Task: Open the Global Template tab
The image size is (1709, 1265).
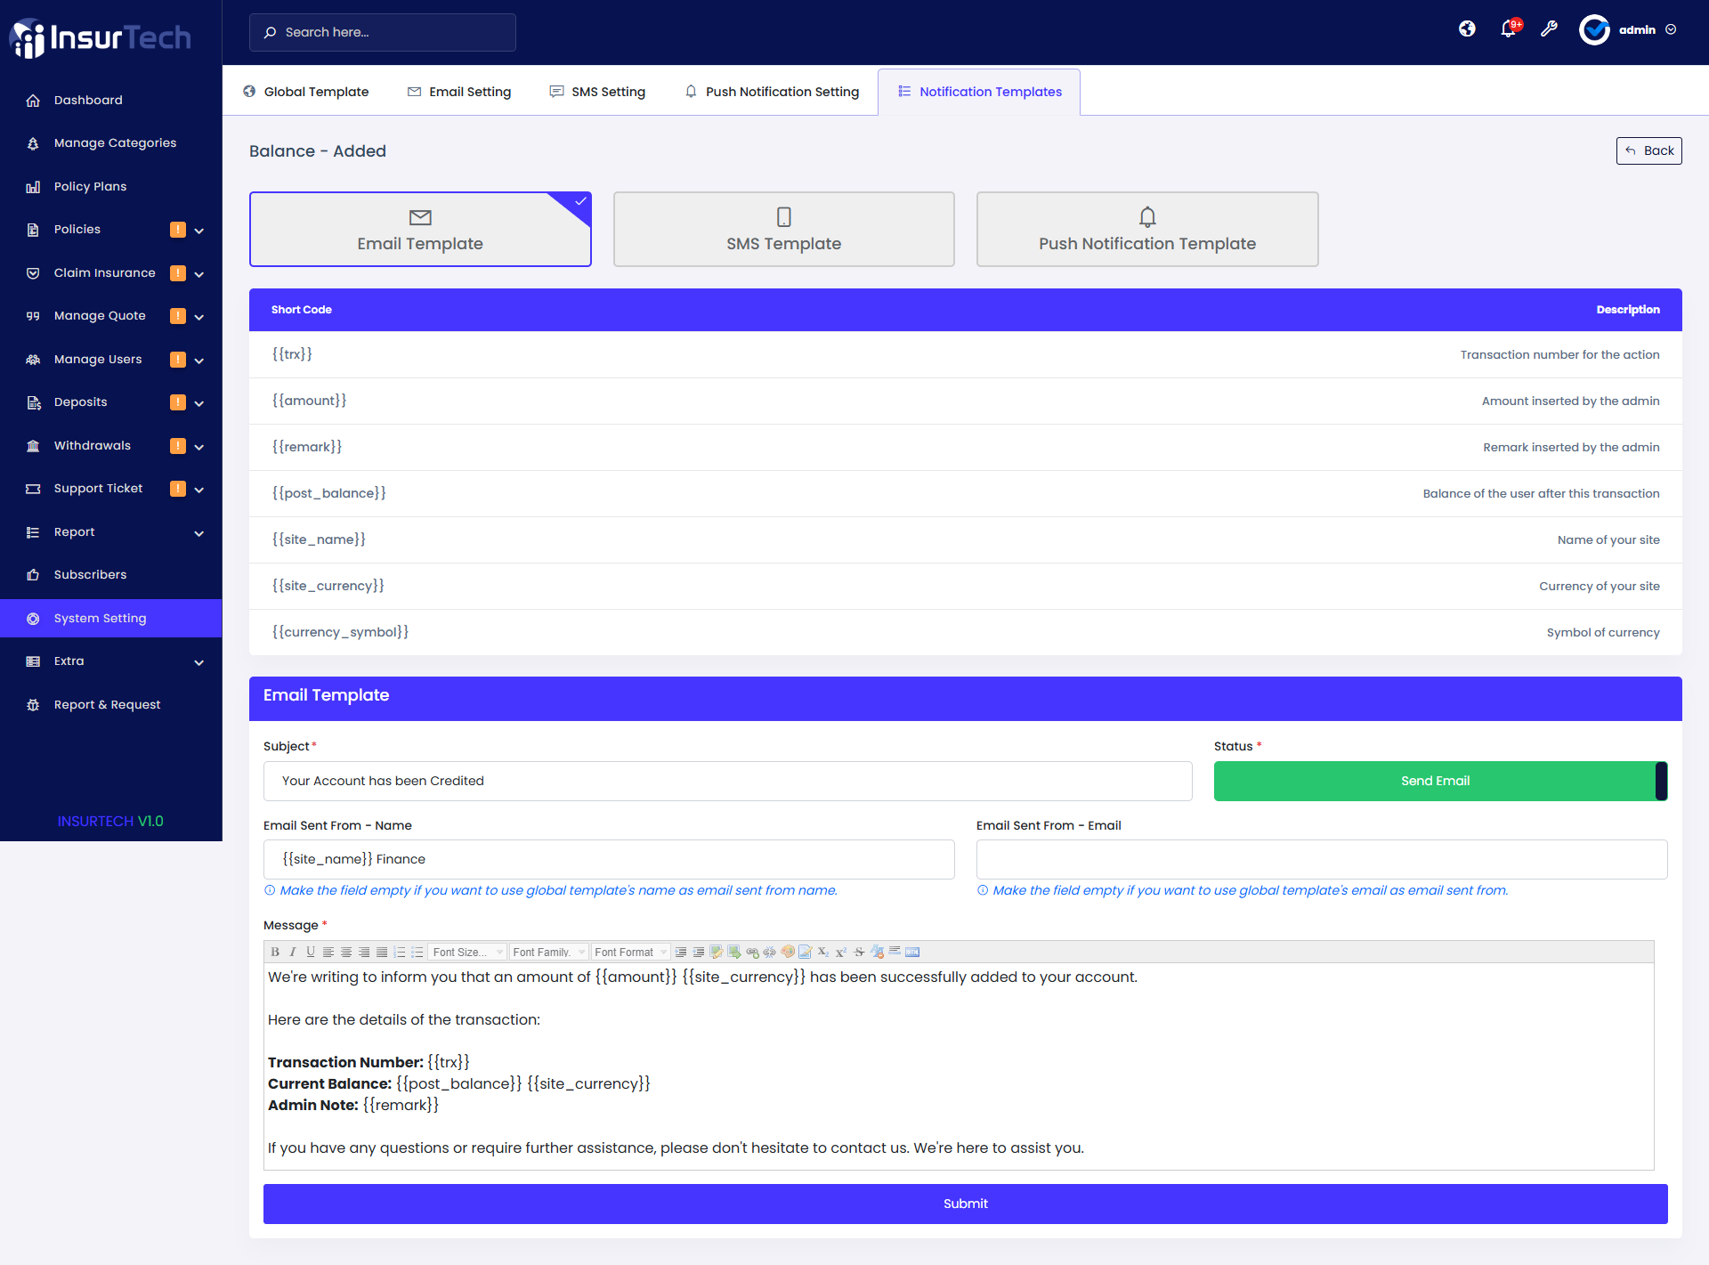Action: click(306, 92)
